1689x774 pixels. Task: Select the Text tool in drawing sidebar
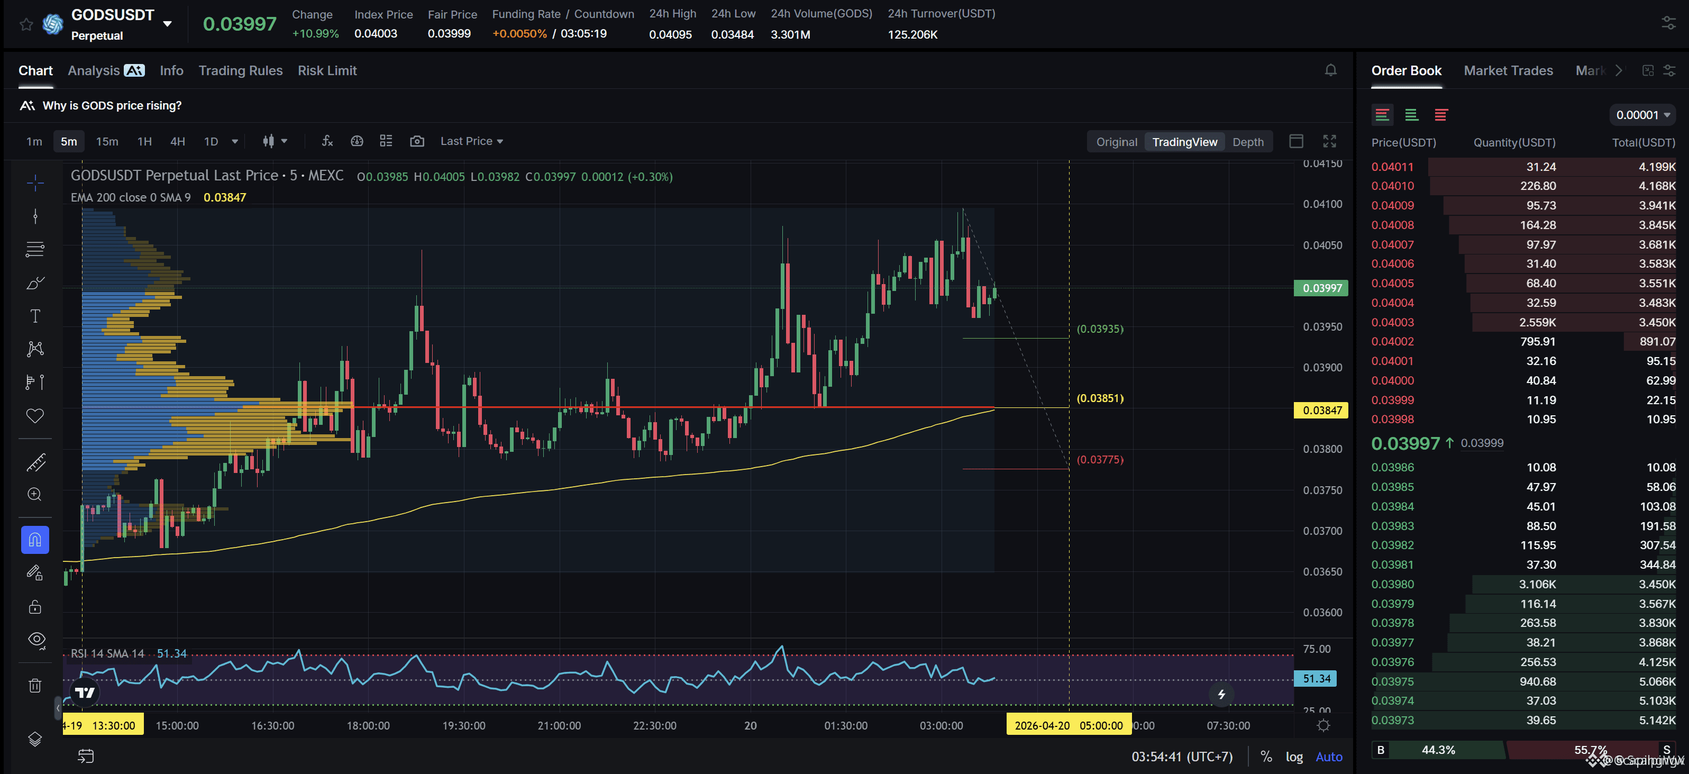[x=35, y=316]
